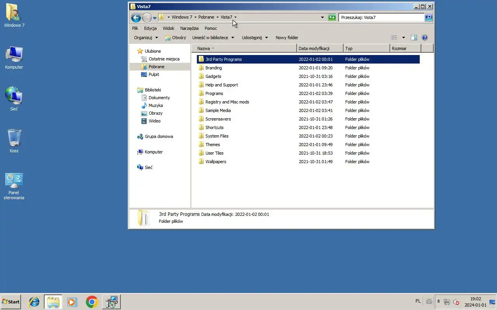Select 'Grupa domowa' in navigation pane
Viewport: 497px width, 310px height.
(155, 136)
